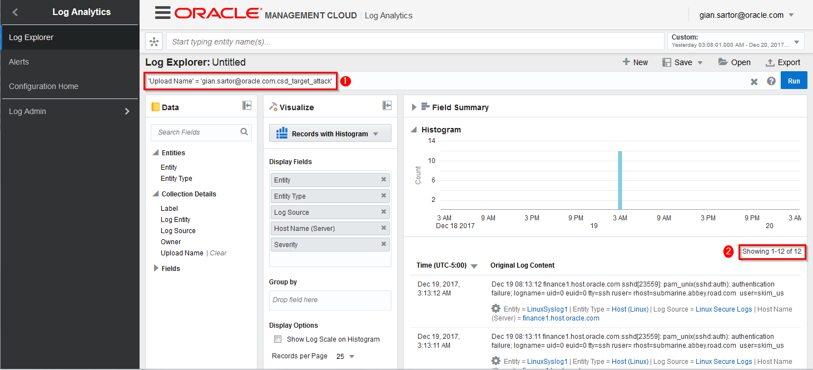
Task: Open LinuxSyslog1 entity link in first record
Action: (547, 309)
